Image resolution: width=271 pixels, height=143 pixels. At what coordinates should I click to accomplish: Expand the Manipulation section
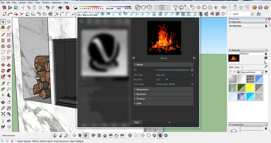[163, 89]
